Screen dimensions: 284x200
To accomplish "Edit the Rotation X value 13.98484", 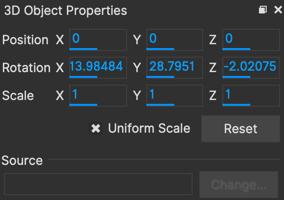I will click(98, 68).
